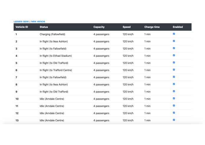Viewport: 205px width, 145px height.
Task: Click the 'Charge time' column header
Action: tap(152, 27)
